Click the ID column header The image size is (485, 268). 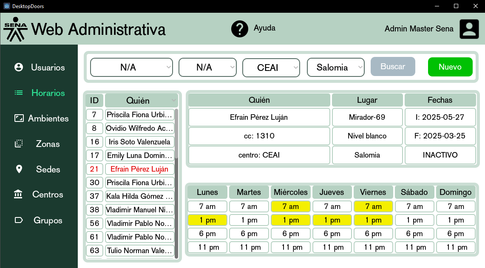tap(94, 100)
